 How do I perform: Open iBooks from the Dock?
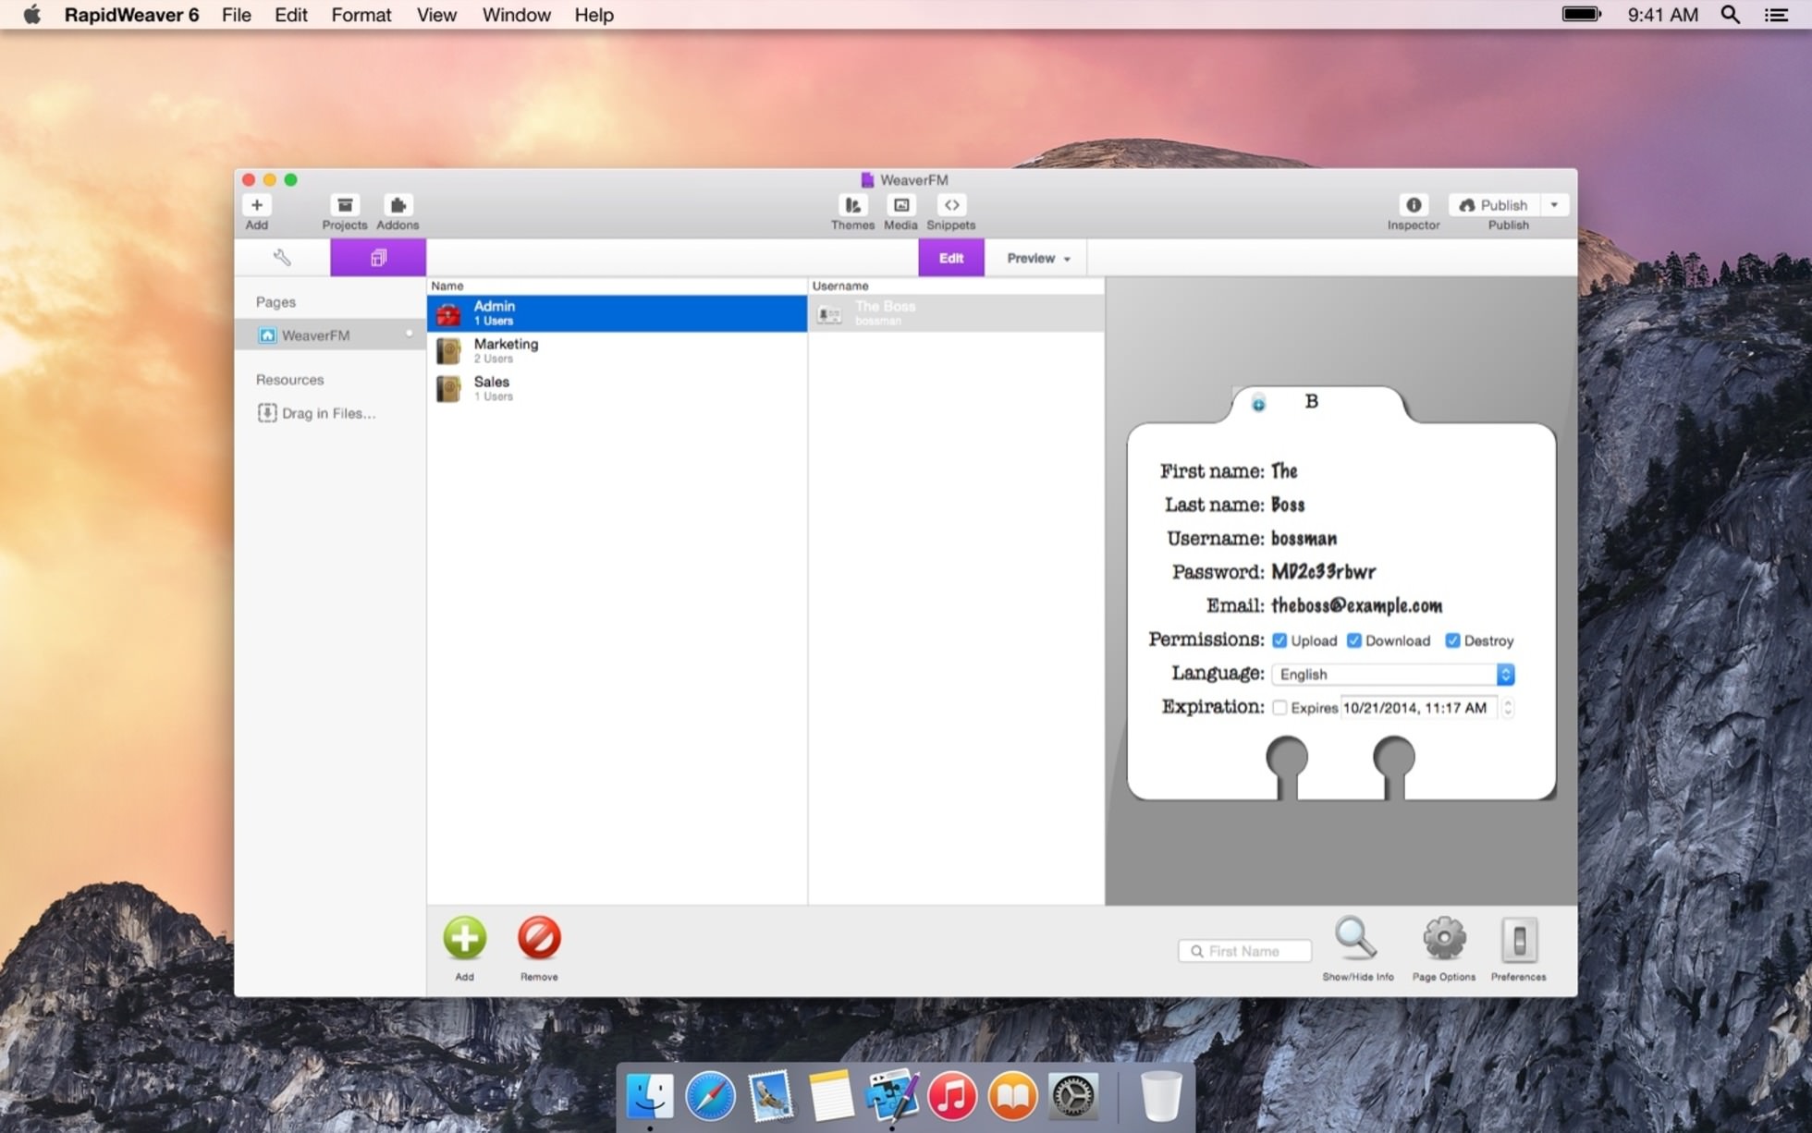click(1012, 1096)
